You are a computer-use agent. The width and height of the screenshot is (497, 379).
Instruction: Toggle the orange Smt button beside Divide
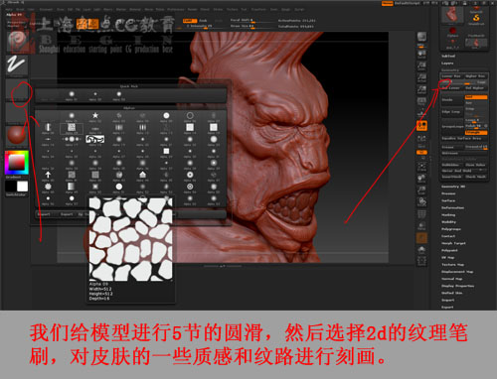[x=476, y=97]
